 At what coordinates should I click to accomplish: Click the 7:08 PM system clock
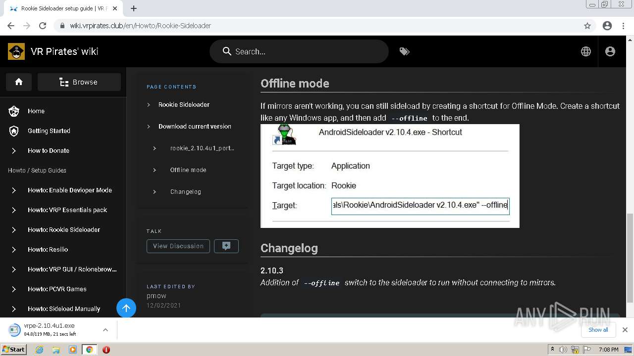point(608,350)
